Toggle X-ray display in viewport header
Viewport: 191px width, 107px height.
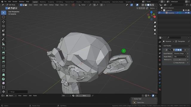tap(143, 5)
